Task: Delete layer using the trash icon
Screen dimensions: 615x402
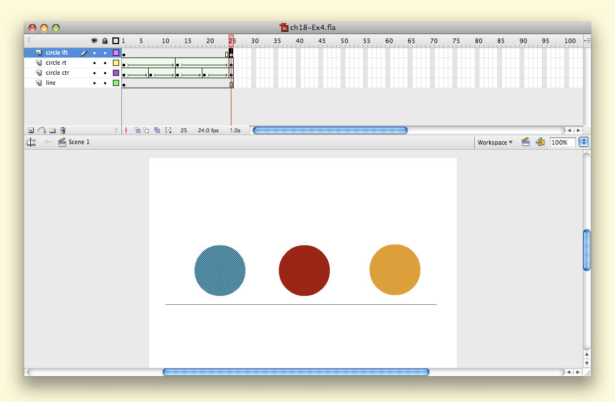Action: pos(63,130)
